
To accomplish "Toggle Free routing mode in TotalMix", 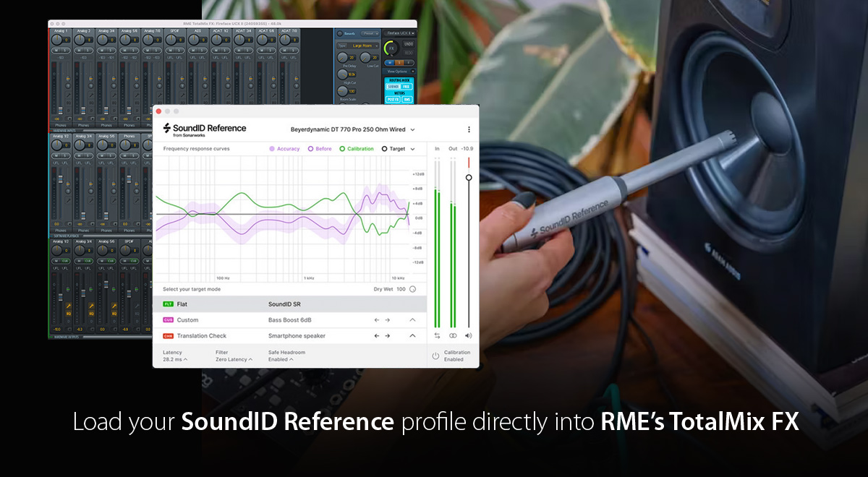I will [407, 86].
